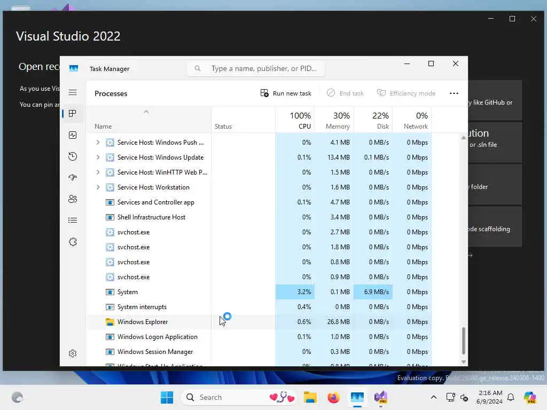The image size is (547, 410).
Task: Click the System interrupts process icon
Action: click(x=110, y=307)
